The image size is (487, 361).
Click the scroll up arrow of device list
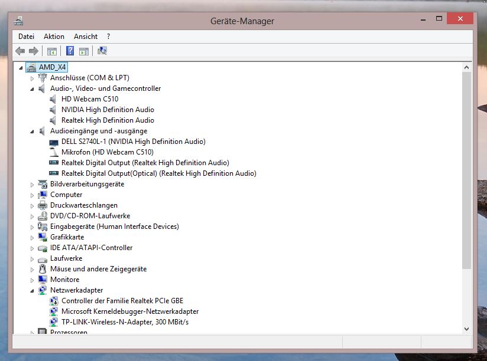tap(466, 67)
